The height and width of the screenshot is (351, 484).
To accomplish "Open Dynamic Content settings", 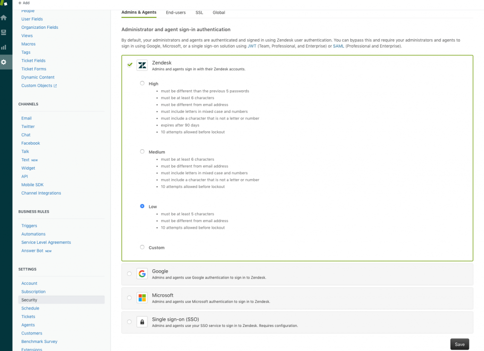I will [x=38, y=77].
